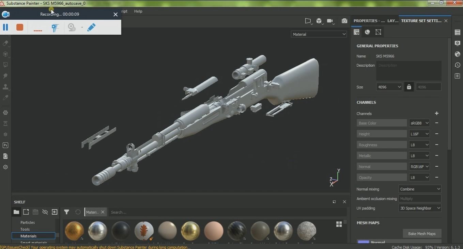Click the shelf folder icon
463x249 pixels.
[16, 212]
